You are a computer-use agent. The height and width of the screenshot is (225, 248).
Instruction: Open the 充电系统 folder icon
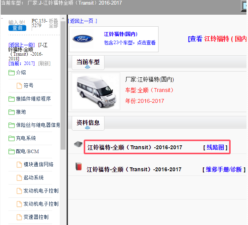(12, 138)
